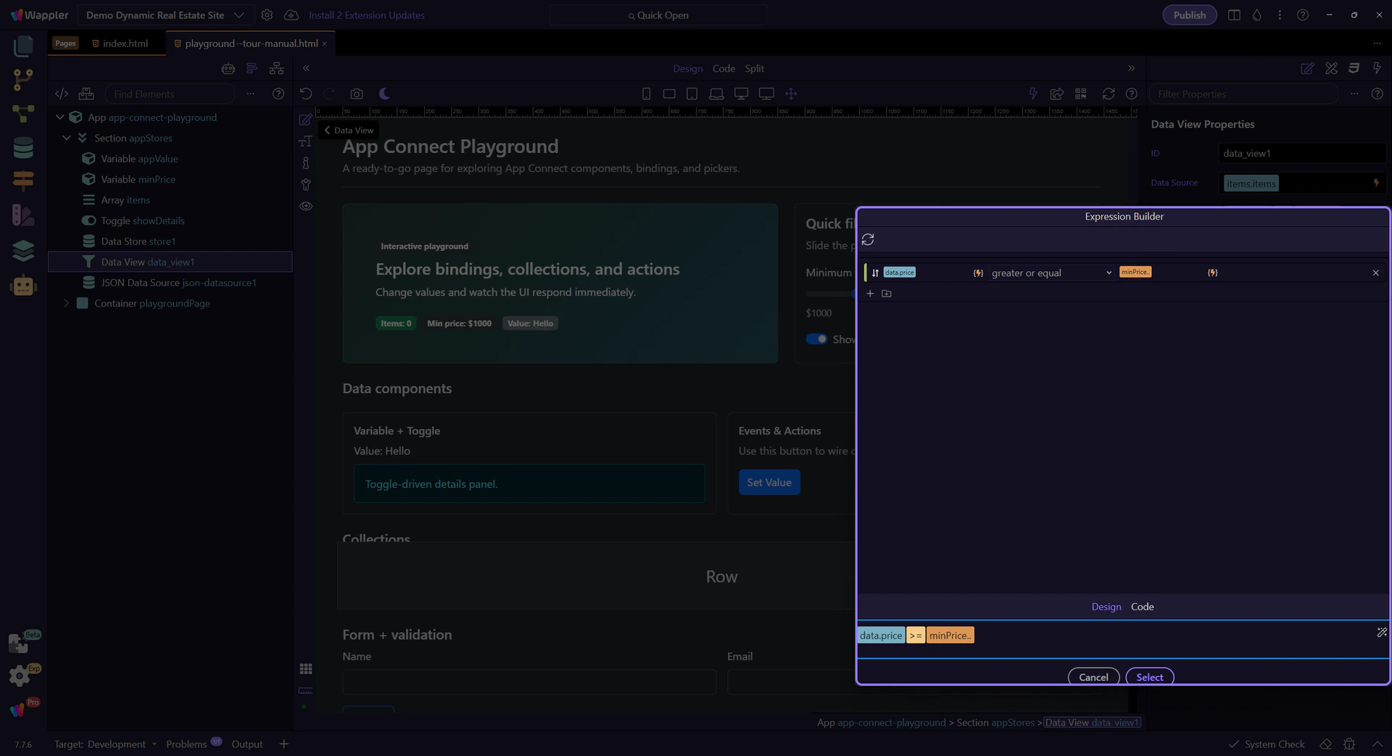Toggle the Show details switch
This screenshot has height=756, width=1392.
816,339
